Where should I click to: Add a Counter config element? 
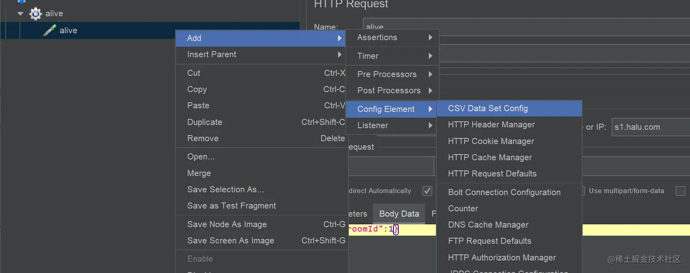(463, 209)
